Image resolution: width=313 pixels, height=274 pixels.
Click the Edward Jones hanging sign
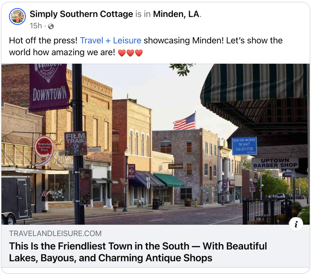coord(176,166)
